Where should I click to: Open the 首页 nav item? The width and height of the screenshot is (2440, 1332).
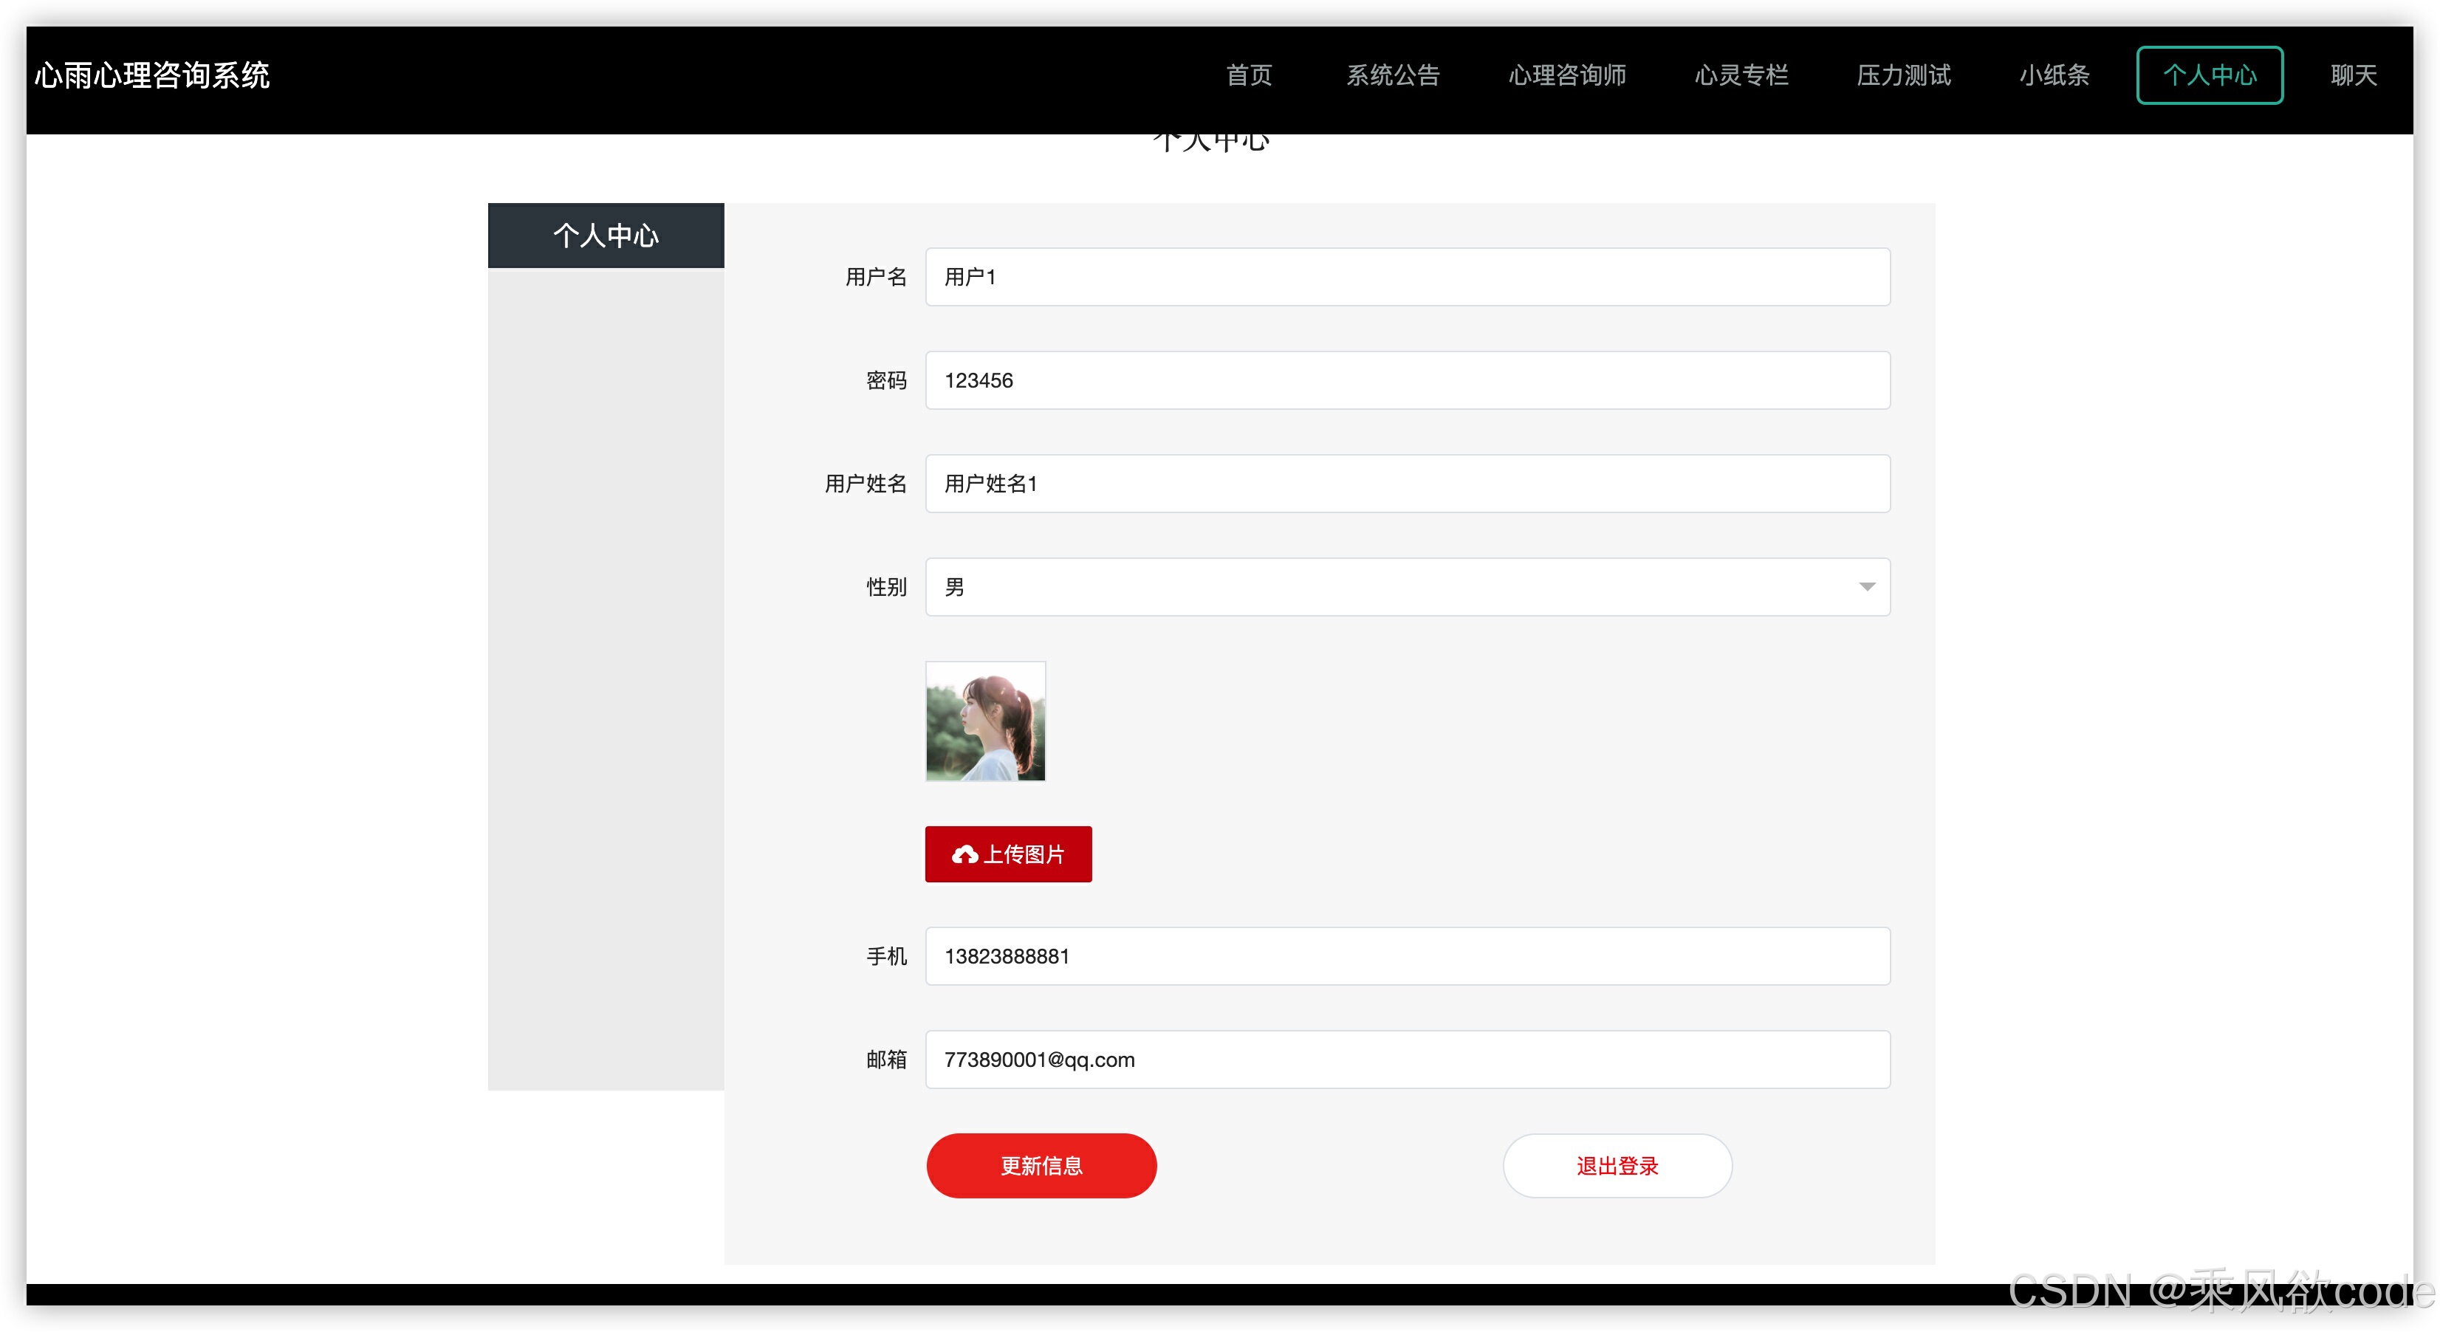1248,75
